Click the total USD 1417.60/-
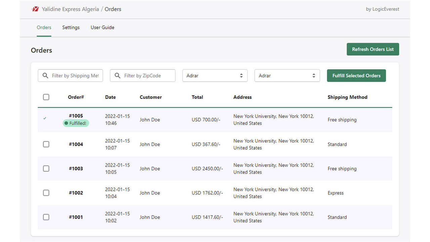This screenshot has height=242, width=430. (x=207, y=217)
